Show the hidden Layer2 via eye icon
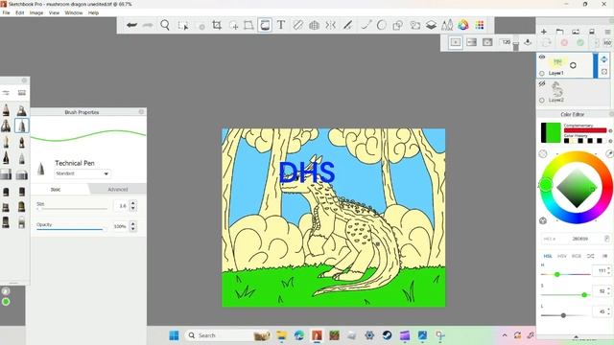 542,83
